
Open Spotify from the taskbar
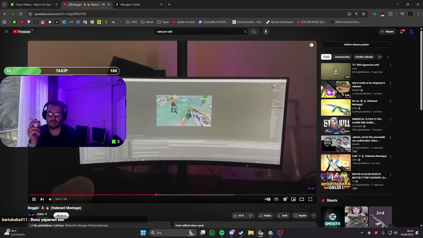pyautogui.click(x=222, y=233)
